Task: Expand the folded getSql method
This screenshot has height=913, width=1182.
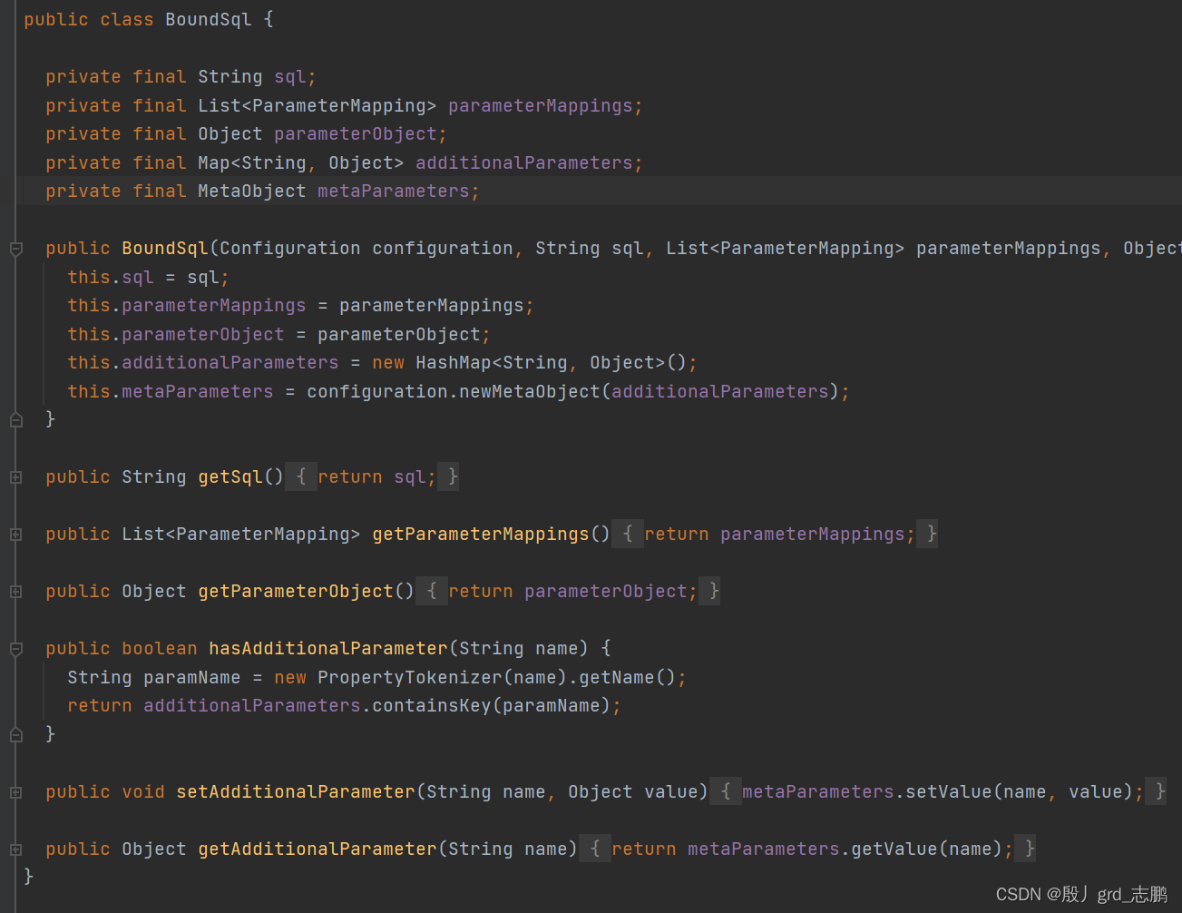Action: coord(15,477)
